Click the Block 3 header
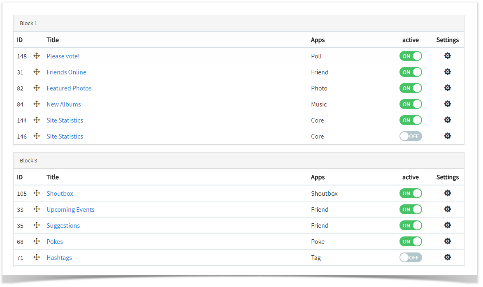Image resolution: width=483 pixels, height=287 pixels. tap(239, 160)
